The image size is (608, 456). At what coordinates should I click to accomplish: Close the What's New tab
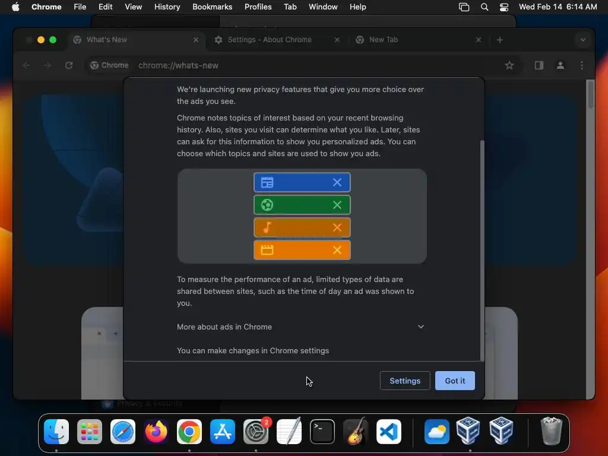point(196,40)
